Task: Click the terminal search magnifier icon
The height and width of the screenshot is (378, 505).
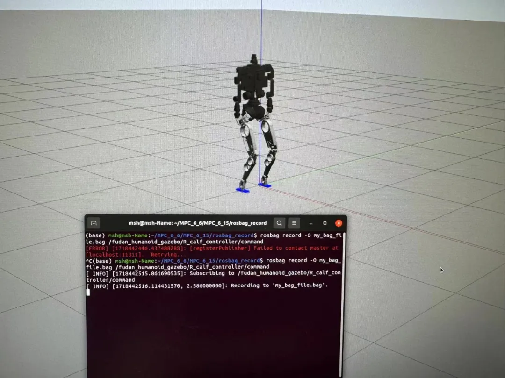Action: (x=279, y=223)
